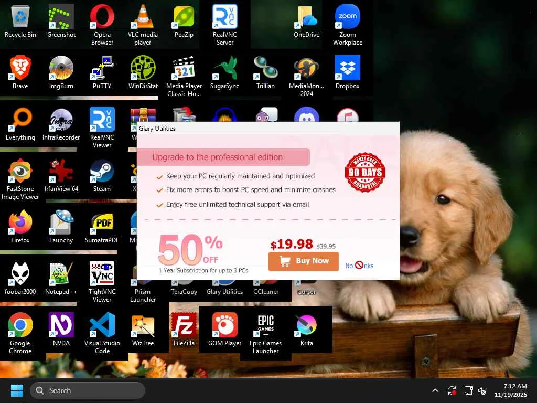This screenshot has width=537, height=403.
Task: Open the Recycle Bin desktop icon
Action: (20, 20)
